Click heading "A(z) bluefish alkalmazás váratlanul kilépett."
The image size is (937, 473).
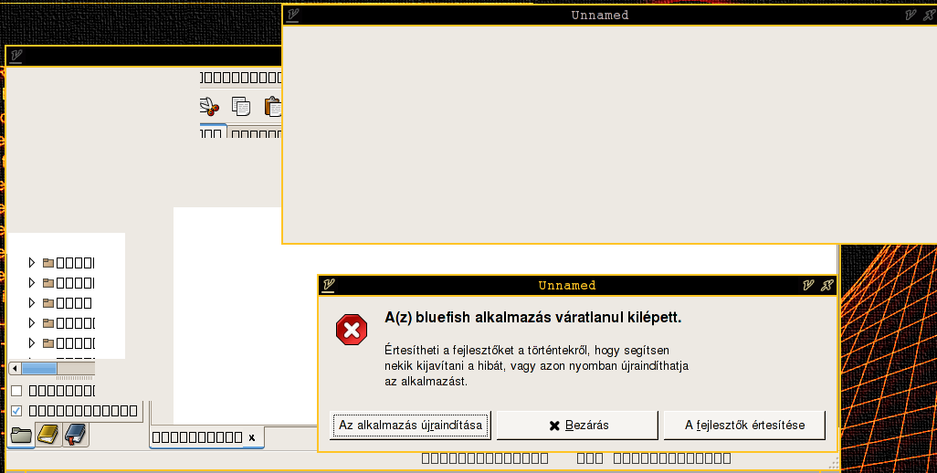(533, 318)
